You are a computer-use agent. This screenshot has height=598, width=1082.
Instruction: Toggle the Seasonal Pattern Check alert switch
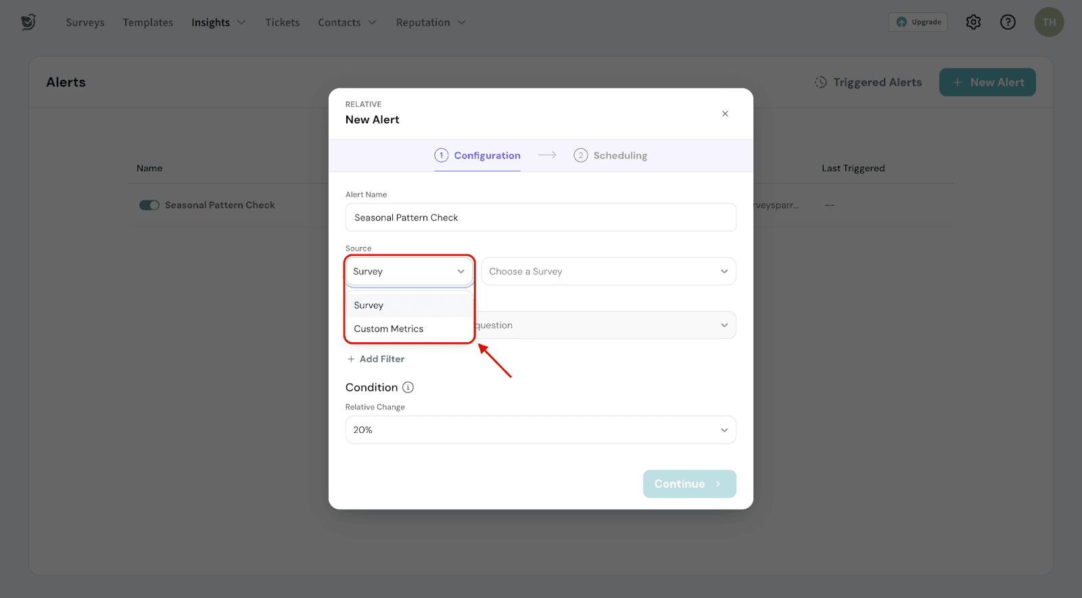[149, 205]
